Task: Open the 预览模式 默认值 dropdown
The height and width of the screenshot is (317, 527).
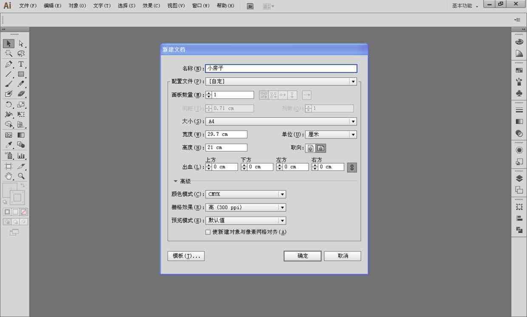Action: click(x=245, y=221)
